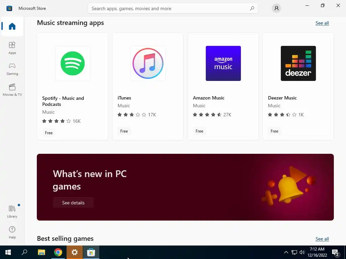346x259 pixels.
Task: Open the network status tray icon
Action: pos(294,252)
